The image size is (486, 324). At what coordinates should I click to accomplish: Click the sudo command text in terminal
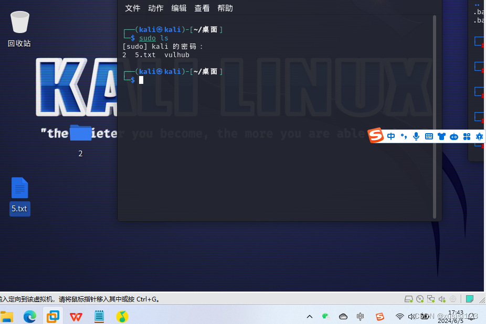coord(147,38)
